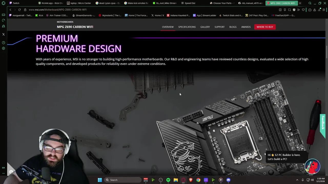The width and height of the screenshot is (328, 184).
Task: Switch to the mb_manual_x870 tab
Action: [250, 3]
